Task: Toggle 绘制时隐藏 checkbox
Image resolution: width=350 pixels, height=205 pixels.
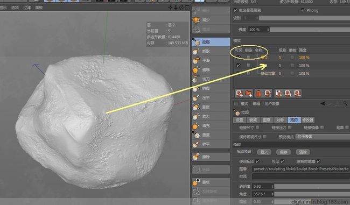Action: click(319, 161)
